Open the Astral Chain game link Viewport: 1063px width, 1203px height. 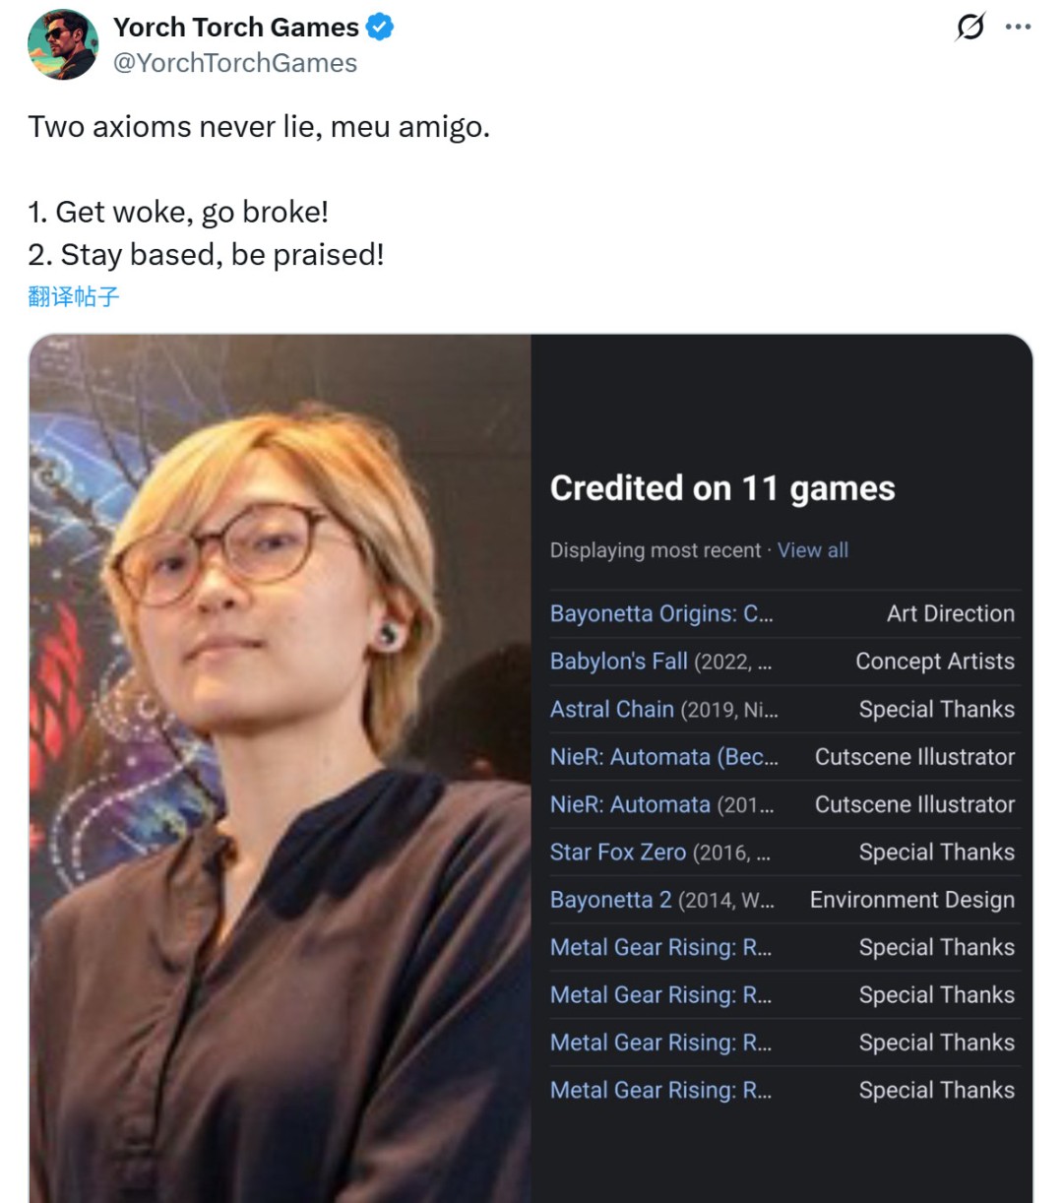click(x=612, y=709)
